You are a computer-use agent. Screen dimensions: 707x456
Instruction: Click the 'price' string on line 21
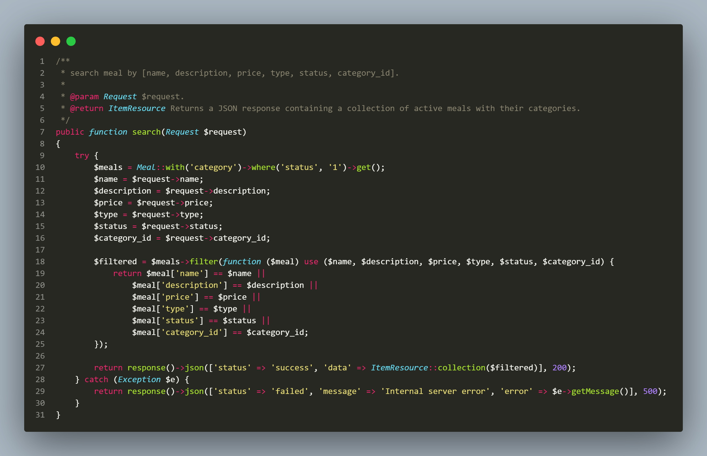point(177,297)
